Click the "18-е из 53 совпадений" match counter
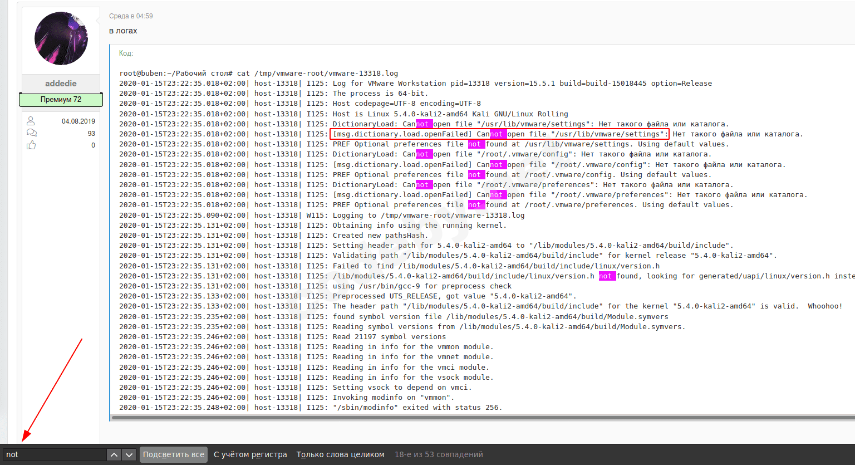Screen dimensions: 855x465 coord(439,454)
